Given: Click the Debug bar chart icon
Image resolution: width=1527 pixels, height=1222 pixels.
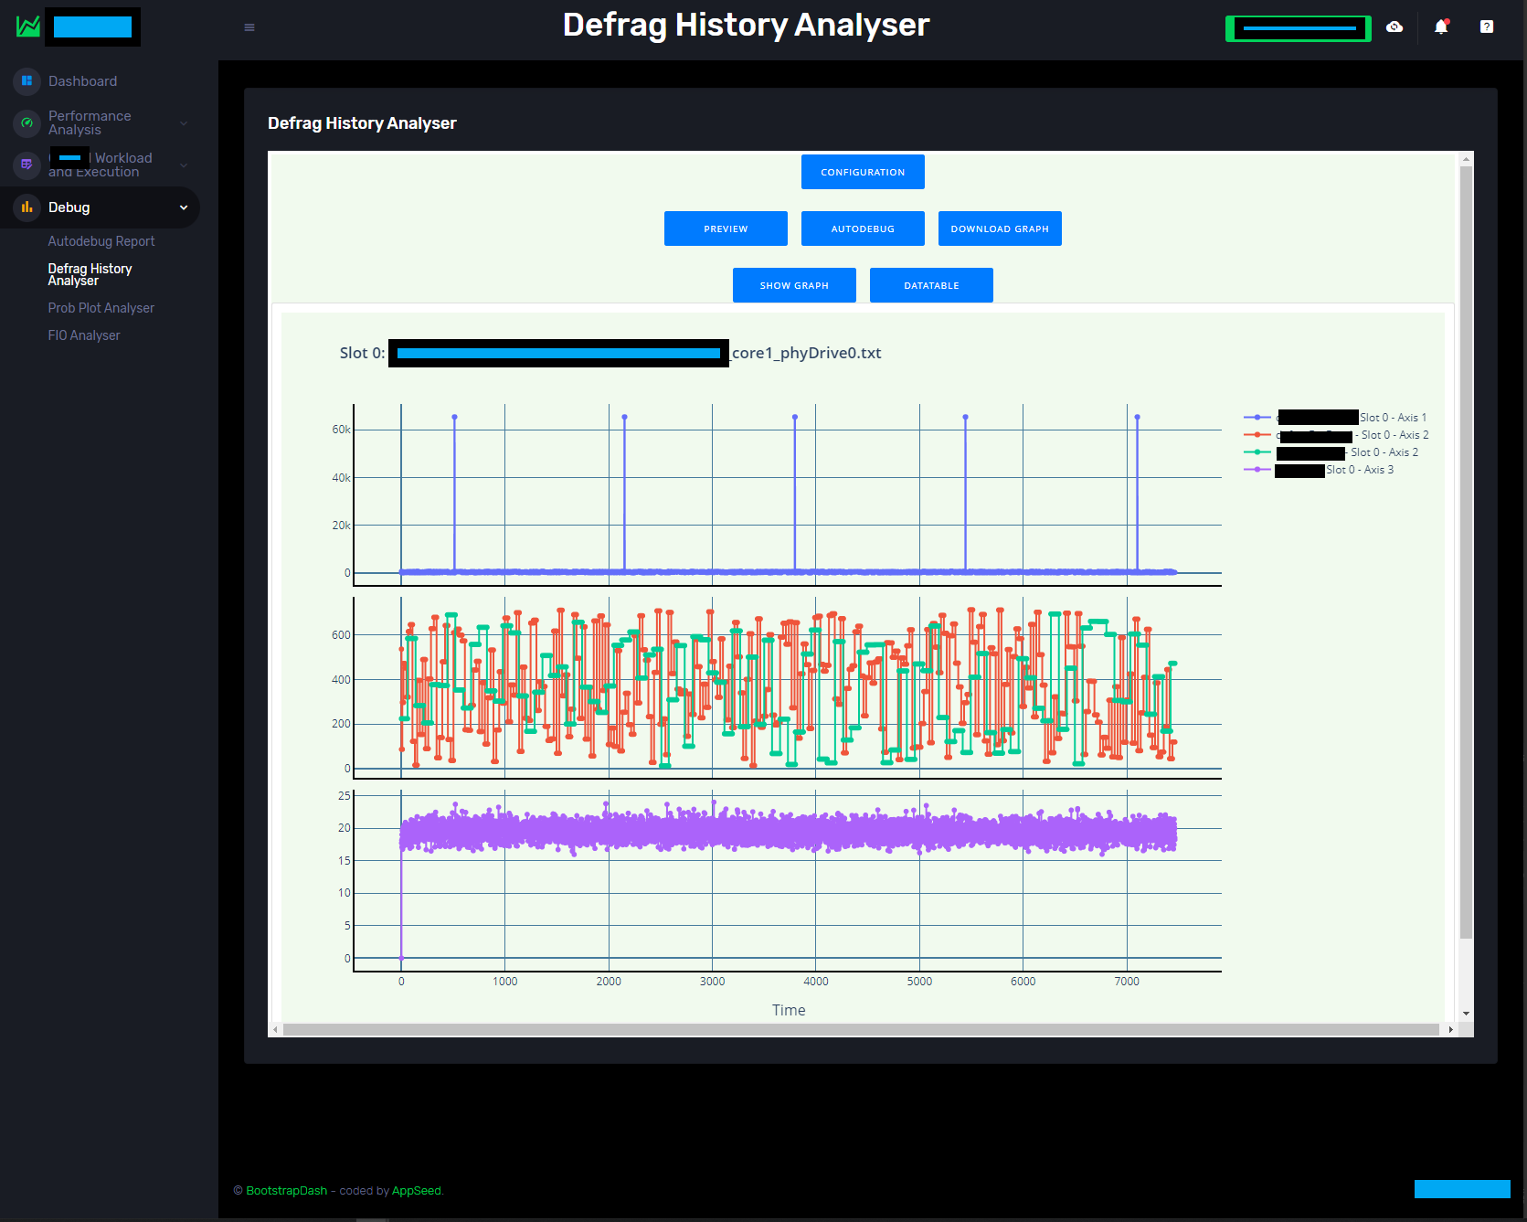Looking at the screenshot, I should (27, 207).
